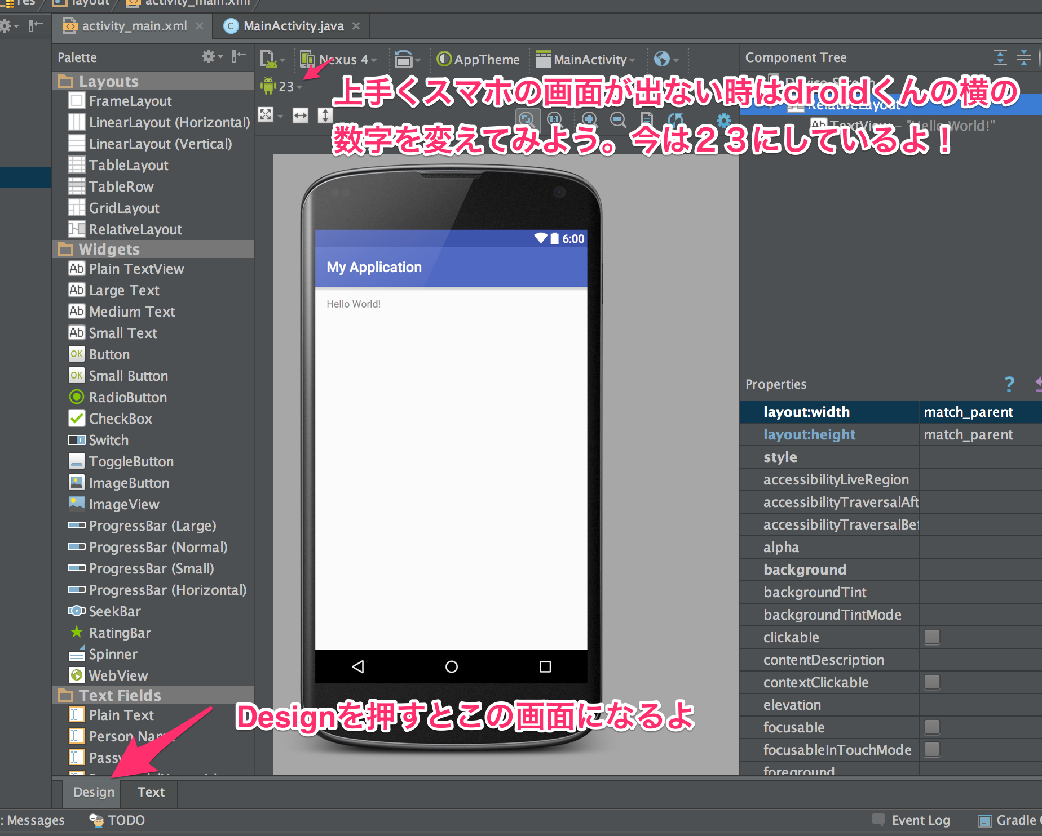Open the Nexus 4 device selector
Viewport: 1042px width, 836px height.
point(338,59)
